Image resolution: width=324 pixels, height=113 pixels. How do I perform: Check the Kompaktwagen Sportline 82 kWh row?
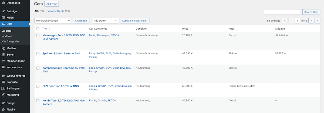tap(38, 68)
